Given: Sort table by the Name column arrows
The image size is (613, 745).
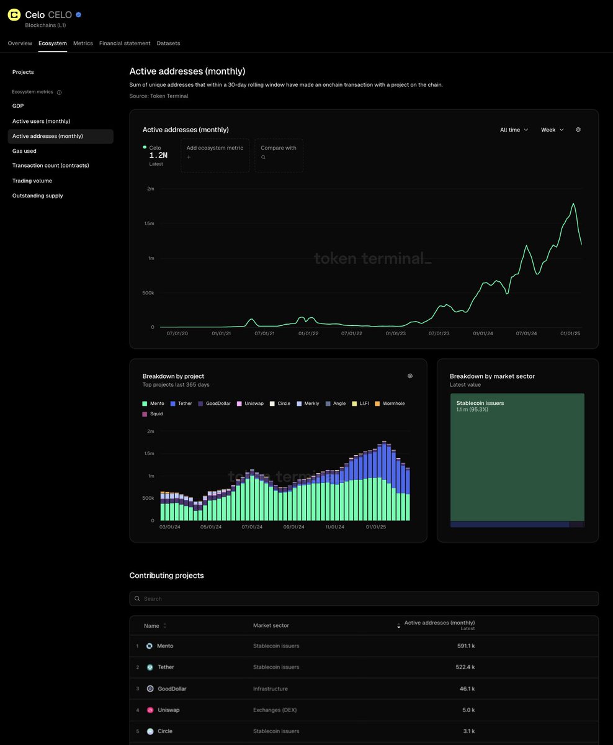Looking at the screenshot, I should pos(164,626).
